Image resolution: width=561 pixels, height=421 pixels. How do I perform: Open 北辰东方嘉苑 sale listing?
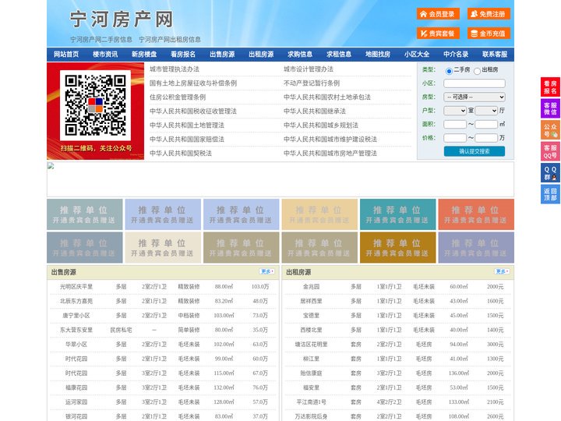[x=76, y=301]
